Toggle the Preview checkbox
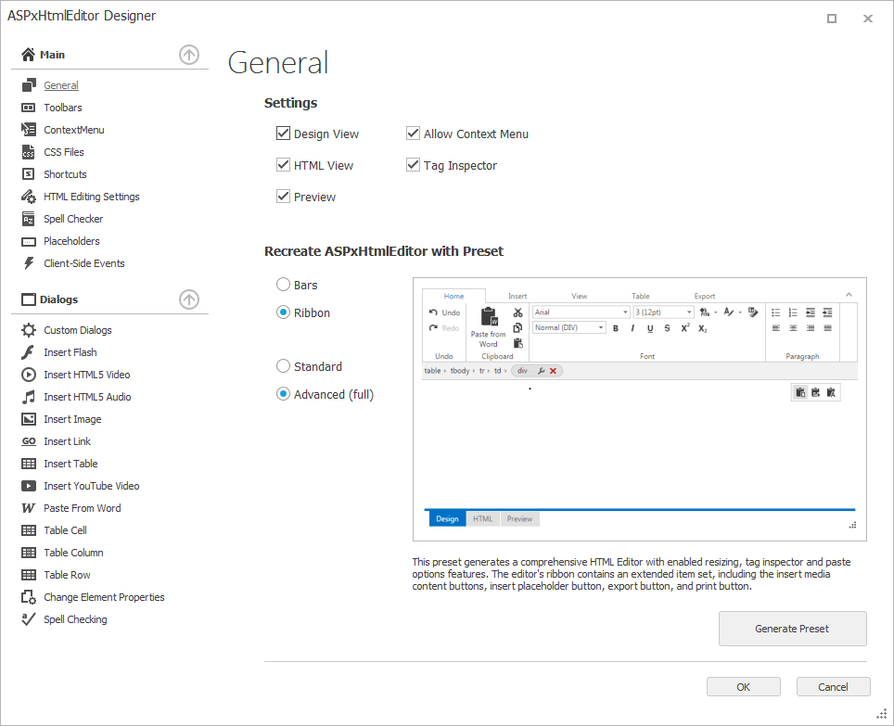 pyautogui.click(x=284, y=196)
